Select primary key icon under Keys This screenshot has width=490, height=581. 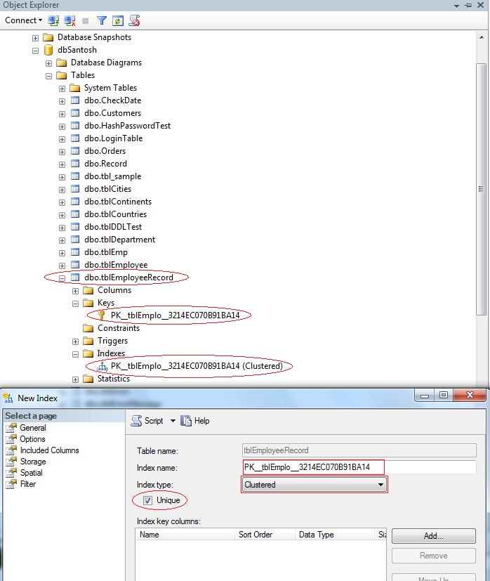point(102,315)
